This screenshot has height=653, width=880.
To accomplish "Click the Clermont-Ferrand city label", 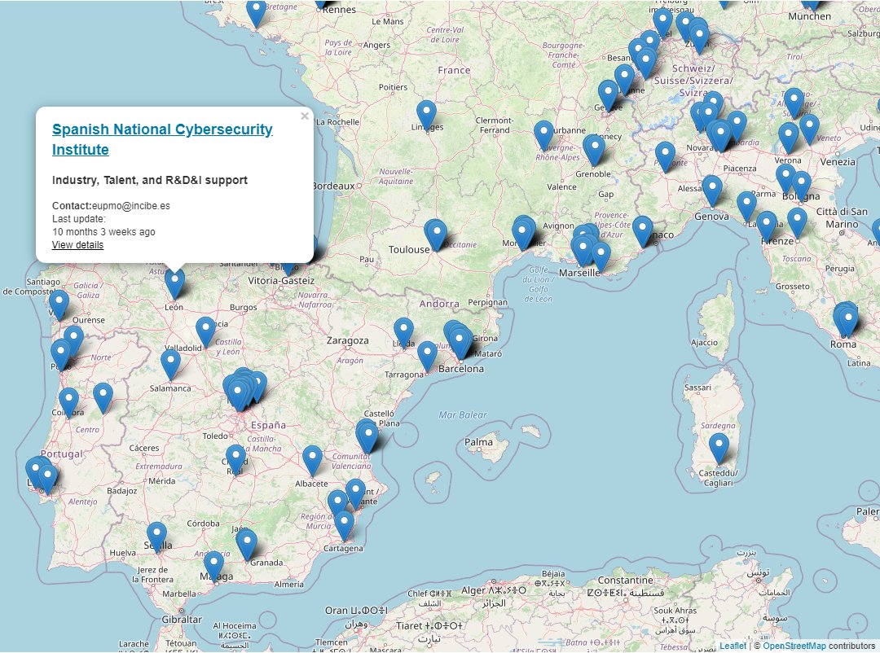I will tap(493, 125).
